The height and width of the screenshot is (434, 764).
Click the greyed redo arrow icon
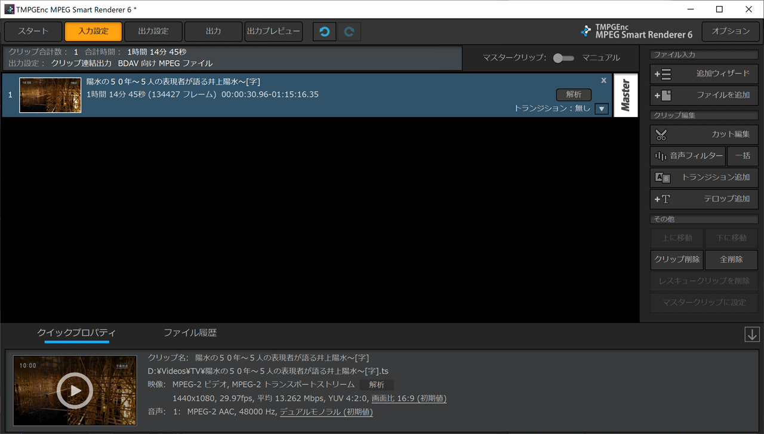pos(349,32)
